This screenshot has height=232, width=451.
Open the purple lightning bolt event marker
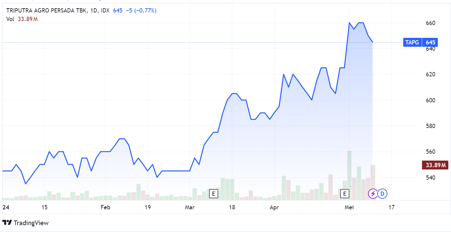tap(373, 193)
